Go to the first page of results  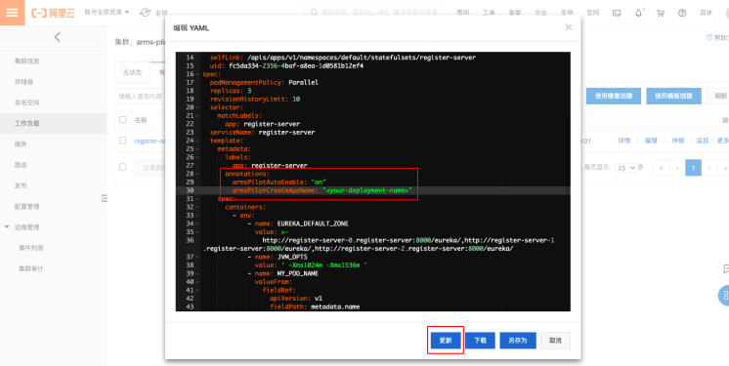pyautogui.click(x=661, y=168)
